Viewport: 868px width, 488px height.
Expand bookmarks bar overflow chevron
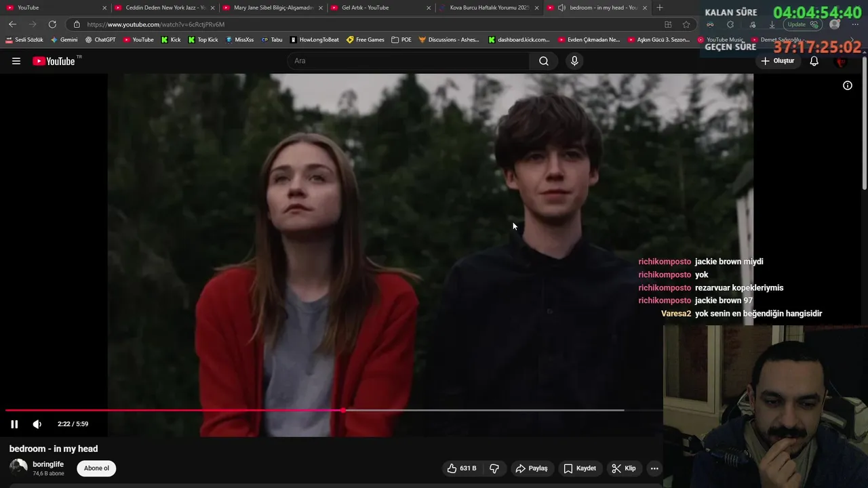[x=853, y=40]
